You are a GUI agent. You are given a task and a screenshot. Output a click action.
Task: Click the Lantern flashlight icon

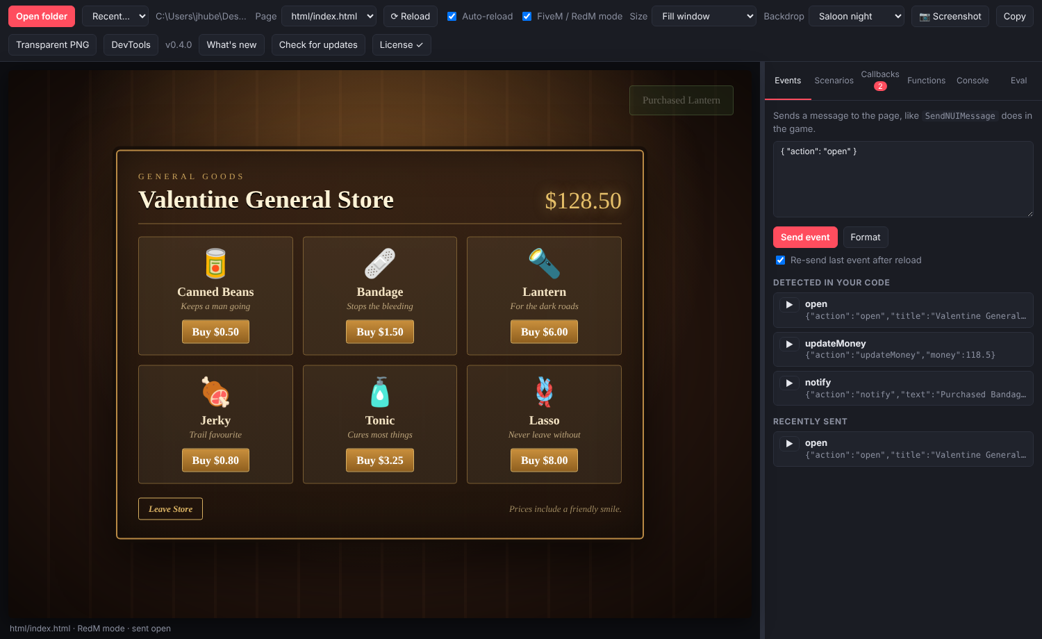pyautogui.click(x=544, y=264)
